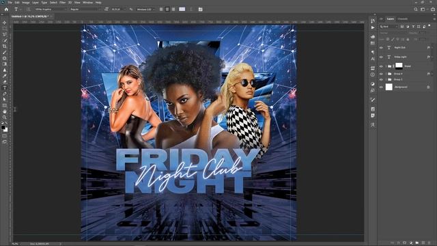Expand the Model group folder
Viewport: 437px width, 246px height.
(x=386, y=66)
